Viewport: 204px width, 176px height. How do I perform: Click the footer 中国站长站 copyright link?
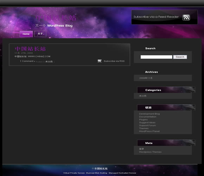point(101,169)
